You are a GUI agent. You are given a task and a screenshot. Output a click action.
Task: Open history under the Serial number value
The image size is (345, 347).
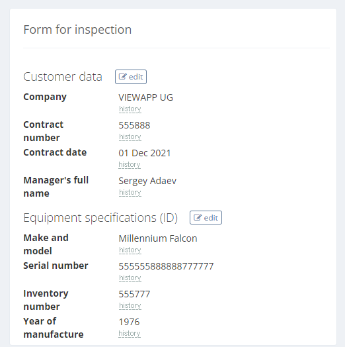point(130,278)
